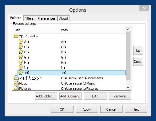Select the G:¥ title entry
Screen dimensions: 156x121
click(27, 57)
